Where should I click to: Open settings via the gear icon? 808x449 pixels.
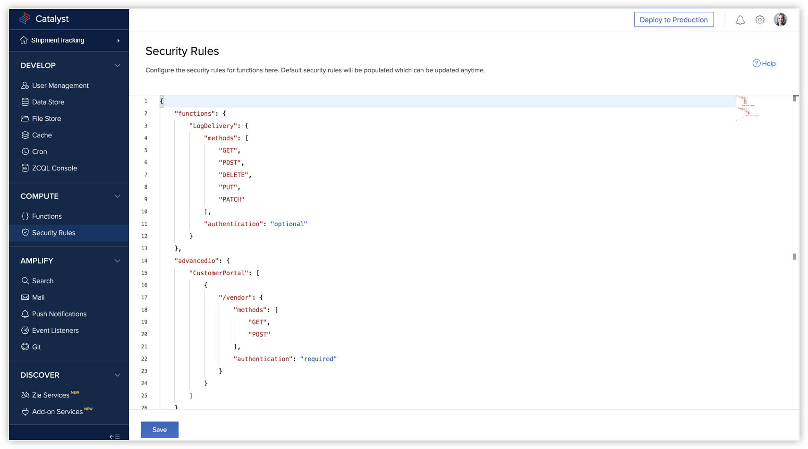(x=760, y=20)
